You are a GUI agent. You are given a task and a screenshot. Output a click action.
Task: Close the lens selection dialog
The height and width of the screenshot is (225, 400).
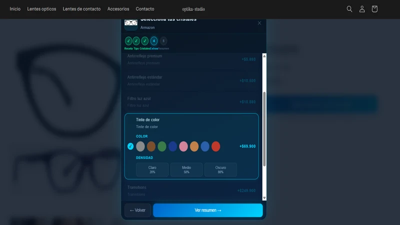coord(259,23)
